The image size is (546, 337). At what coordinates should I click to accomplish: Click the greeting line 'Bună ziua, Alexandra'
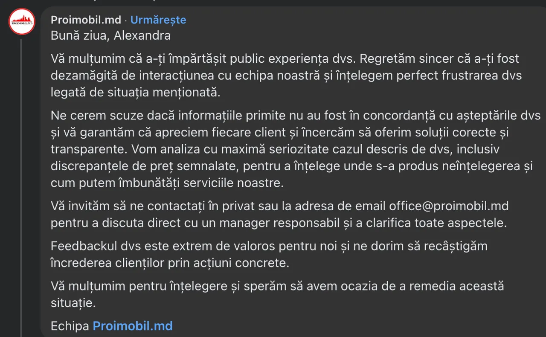coord(110,35)
